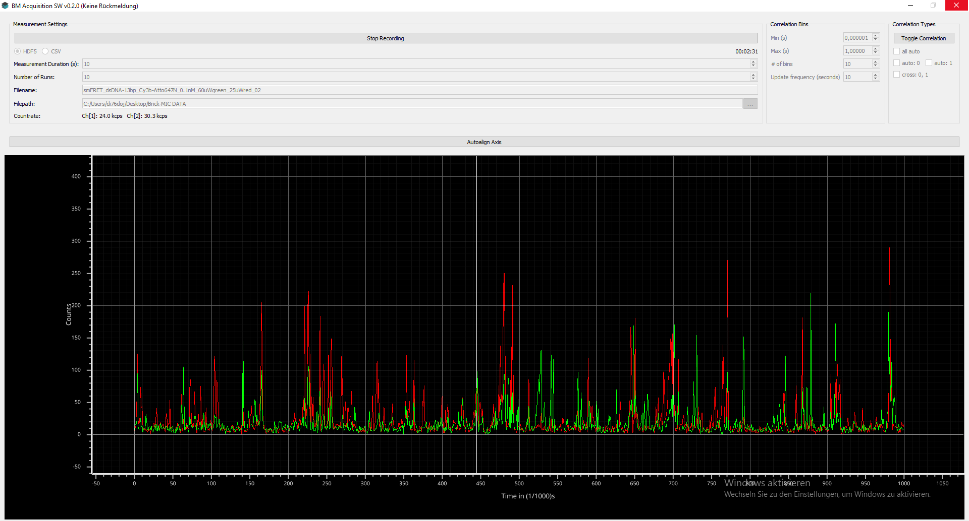Screen dimensions: 969x521
Task: Select HDF5 file format radio button
Action: tap(18, 51)
